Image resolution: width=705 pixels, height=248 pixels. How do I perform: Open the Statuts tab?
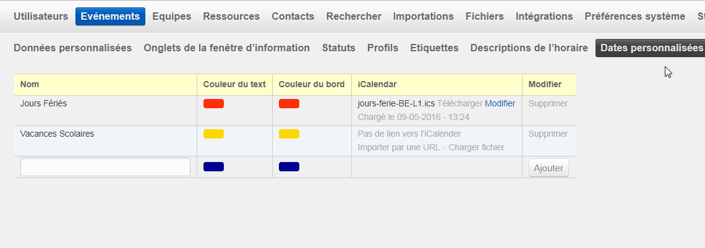(x=338, y=48)
